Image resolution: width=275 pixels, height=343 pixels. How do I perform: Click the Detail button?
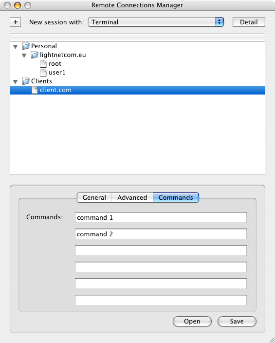(249, 22)
